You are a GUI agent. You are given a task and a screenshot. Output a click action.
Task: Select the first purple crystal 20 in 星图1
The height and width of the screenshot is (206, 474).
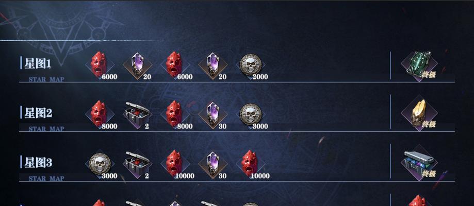point(138,65)
